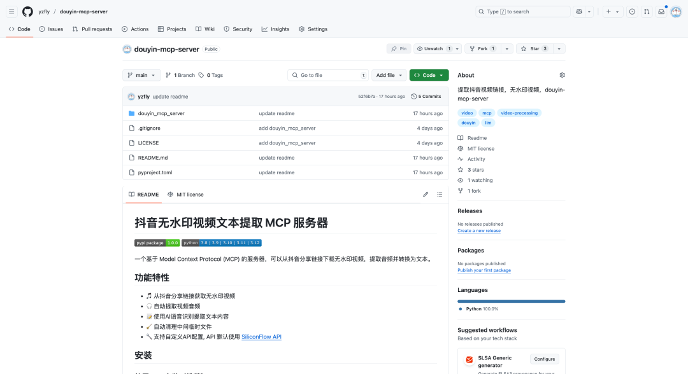Click the SLSA Generic generator icon
The width and height of the screenshot is (688, 374).
(x=469, y=359)
